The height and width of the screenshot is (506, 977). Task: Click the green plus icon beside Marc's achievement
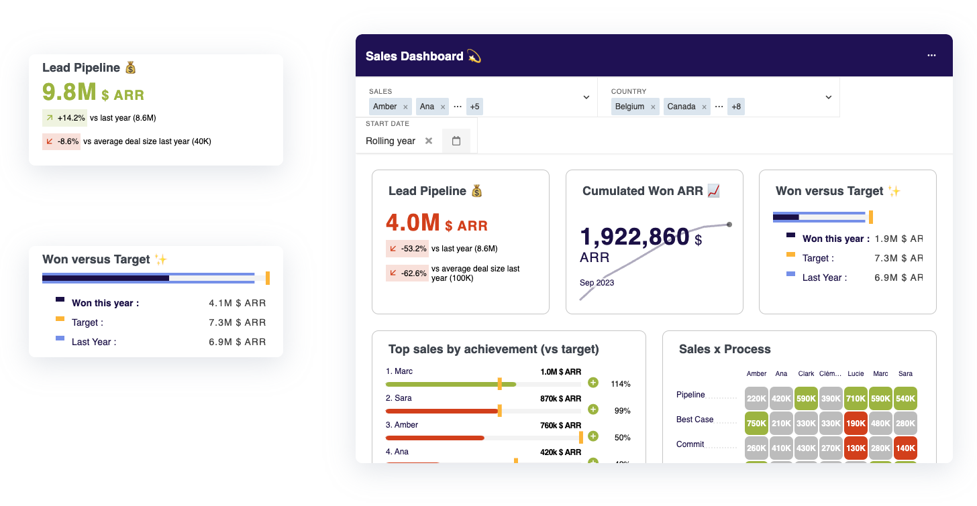[x=593, y=382]
